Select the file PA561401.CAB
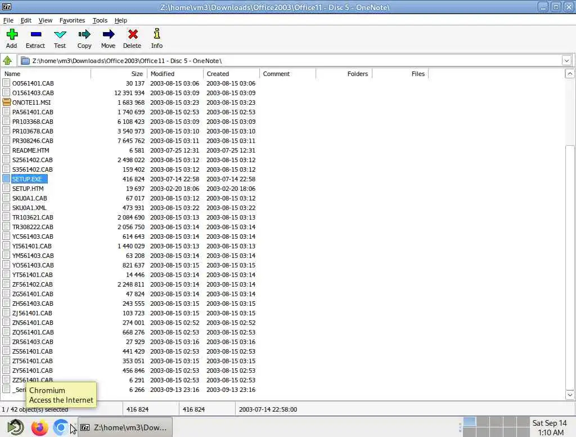The height and width of the screenshot is (437, 576). click(x=33, y=112)
